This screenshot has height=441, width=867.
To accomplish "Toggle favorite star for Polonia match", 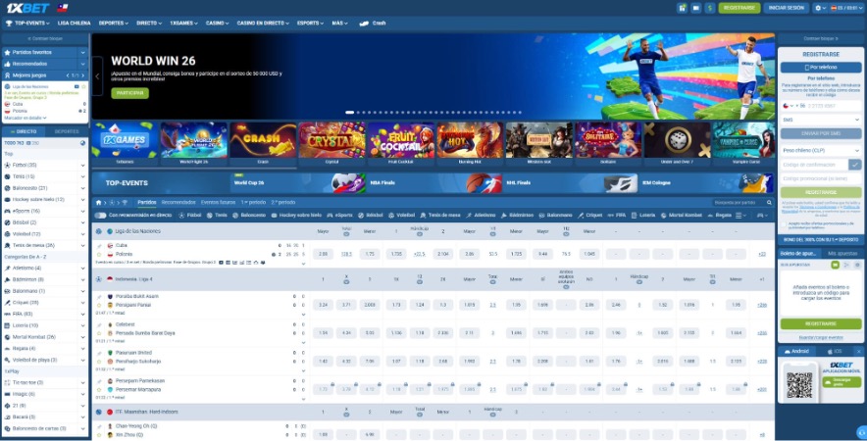I will pos(99,254).
